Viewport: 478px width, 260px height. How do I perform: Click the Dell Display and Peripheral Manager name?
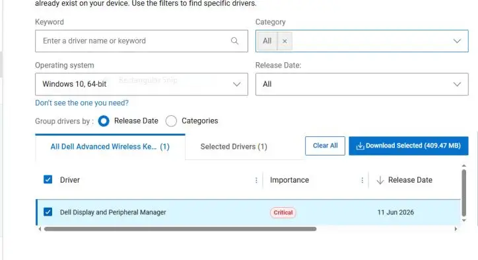(113, 212)
